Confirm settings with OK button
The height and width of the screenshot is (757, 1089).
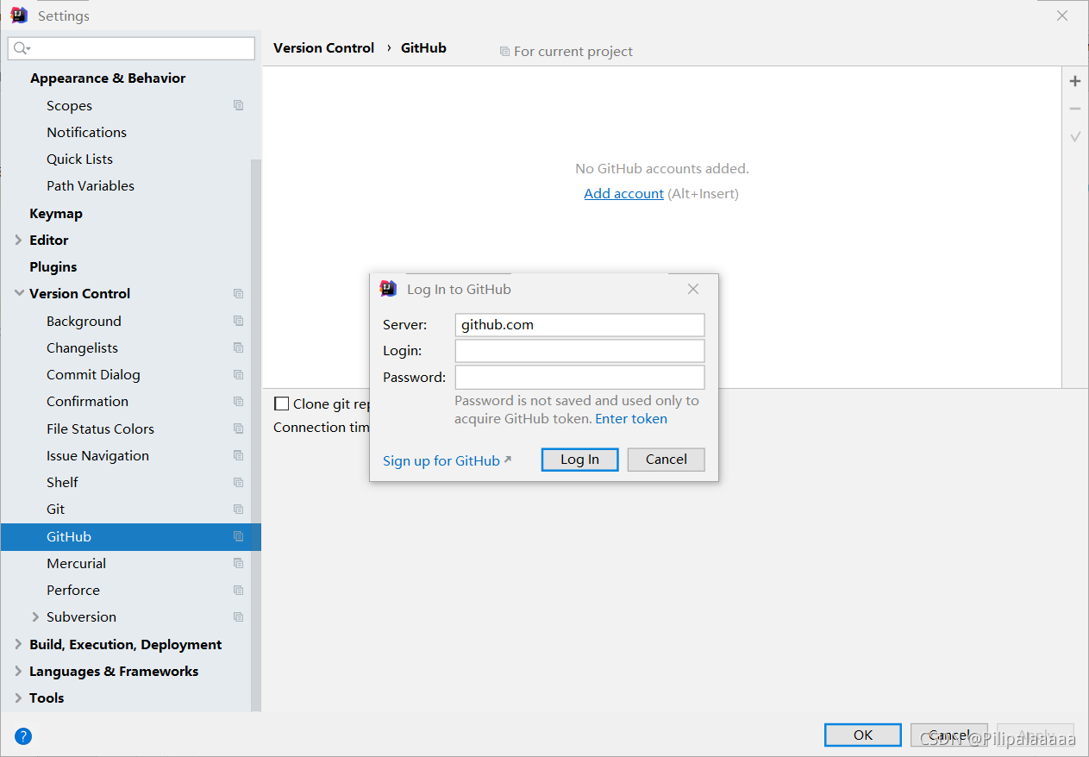click(x=863, y=735)
